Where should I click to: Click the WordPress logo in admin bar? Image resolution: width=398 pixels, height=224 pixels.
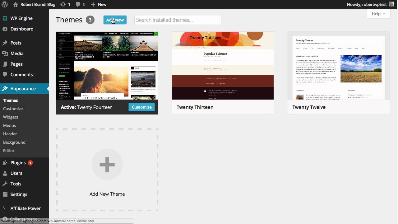click(x=5, y=4)
